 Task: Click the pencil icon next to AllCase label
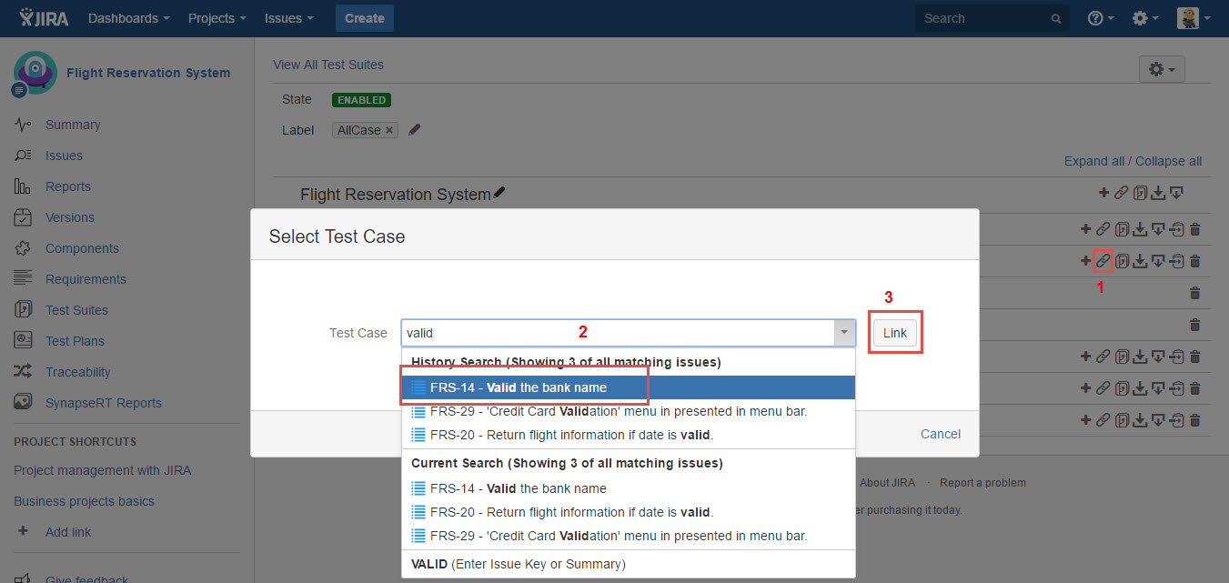point(415,130)
